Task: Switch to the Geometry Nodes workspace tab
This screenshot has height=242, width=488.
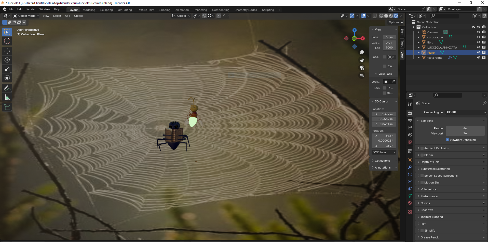Action: click(246, 10)
